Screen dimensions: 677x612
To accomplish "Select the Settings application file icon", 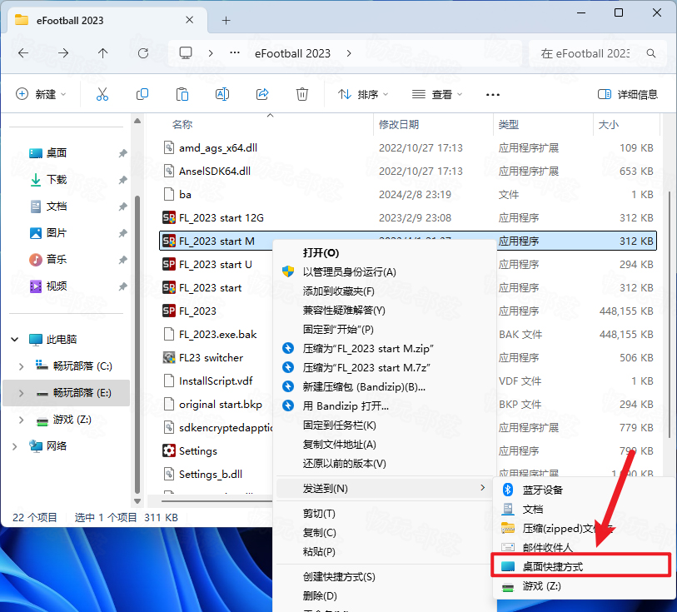I will click(169, 450).
